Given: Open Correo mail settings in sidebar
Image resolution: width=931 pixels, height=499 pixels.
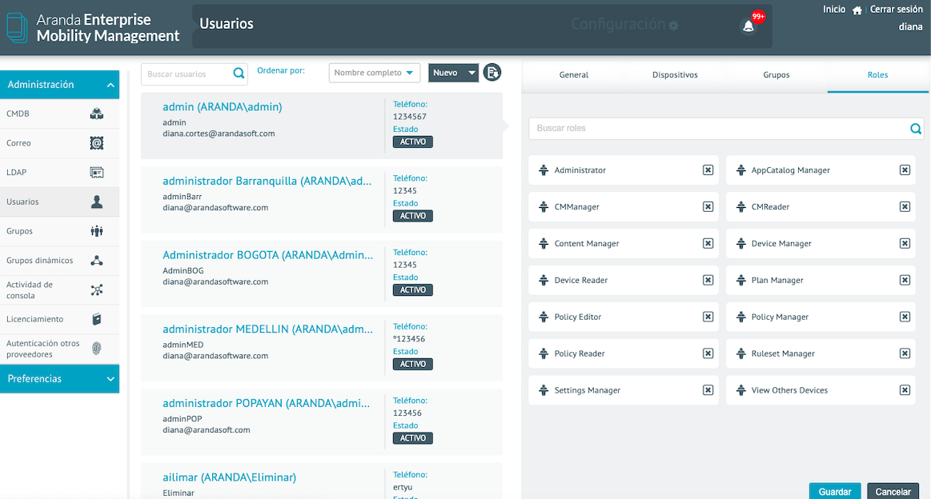Looking at the screenshot, I should (x=59, y=143).
